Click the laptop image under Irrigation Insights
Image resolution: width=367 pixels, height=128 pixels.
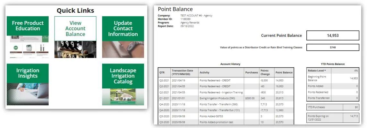pyautogui.click(x=28, y=94)
